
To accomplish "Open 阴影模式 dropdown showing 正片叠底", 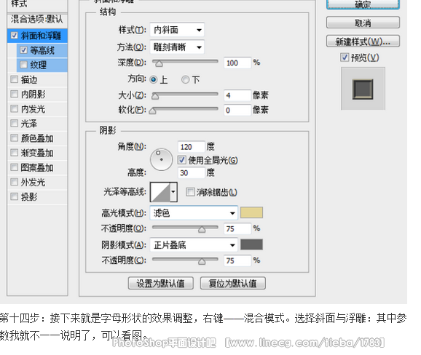I will tap(194, 245).
